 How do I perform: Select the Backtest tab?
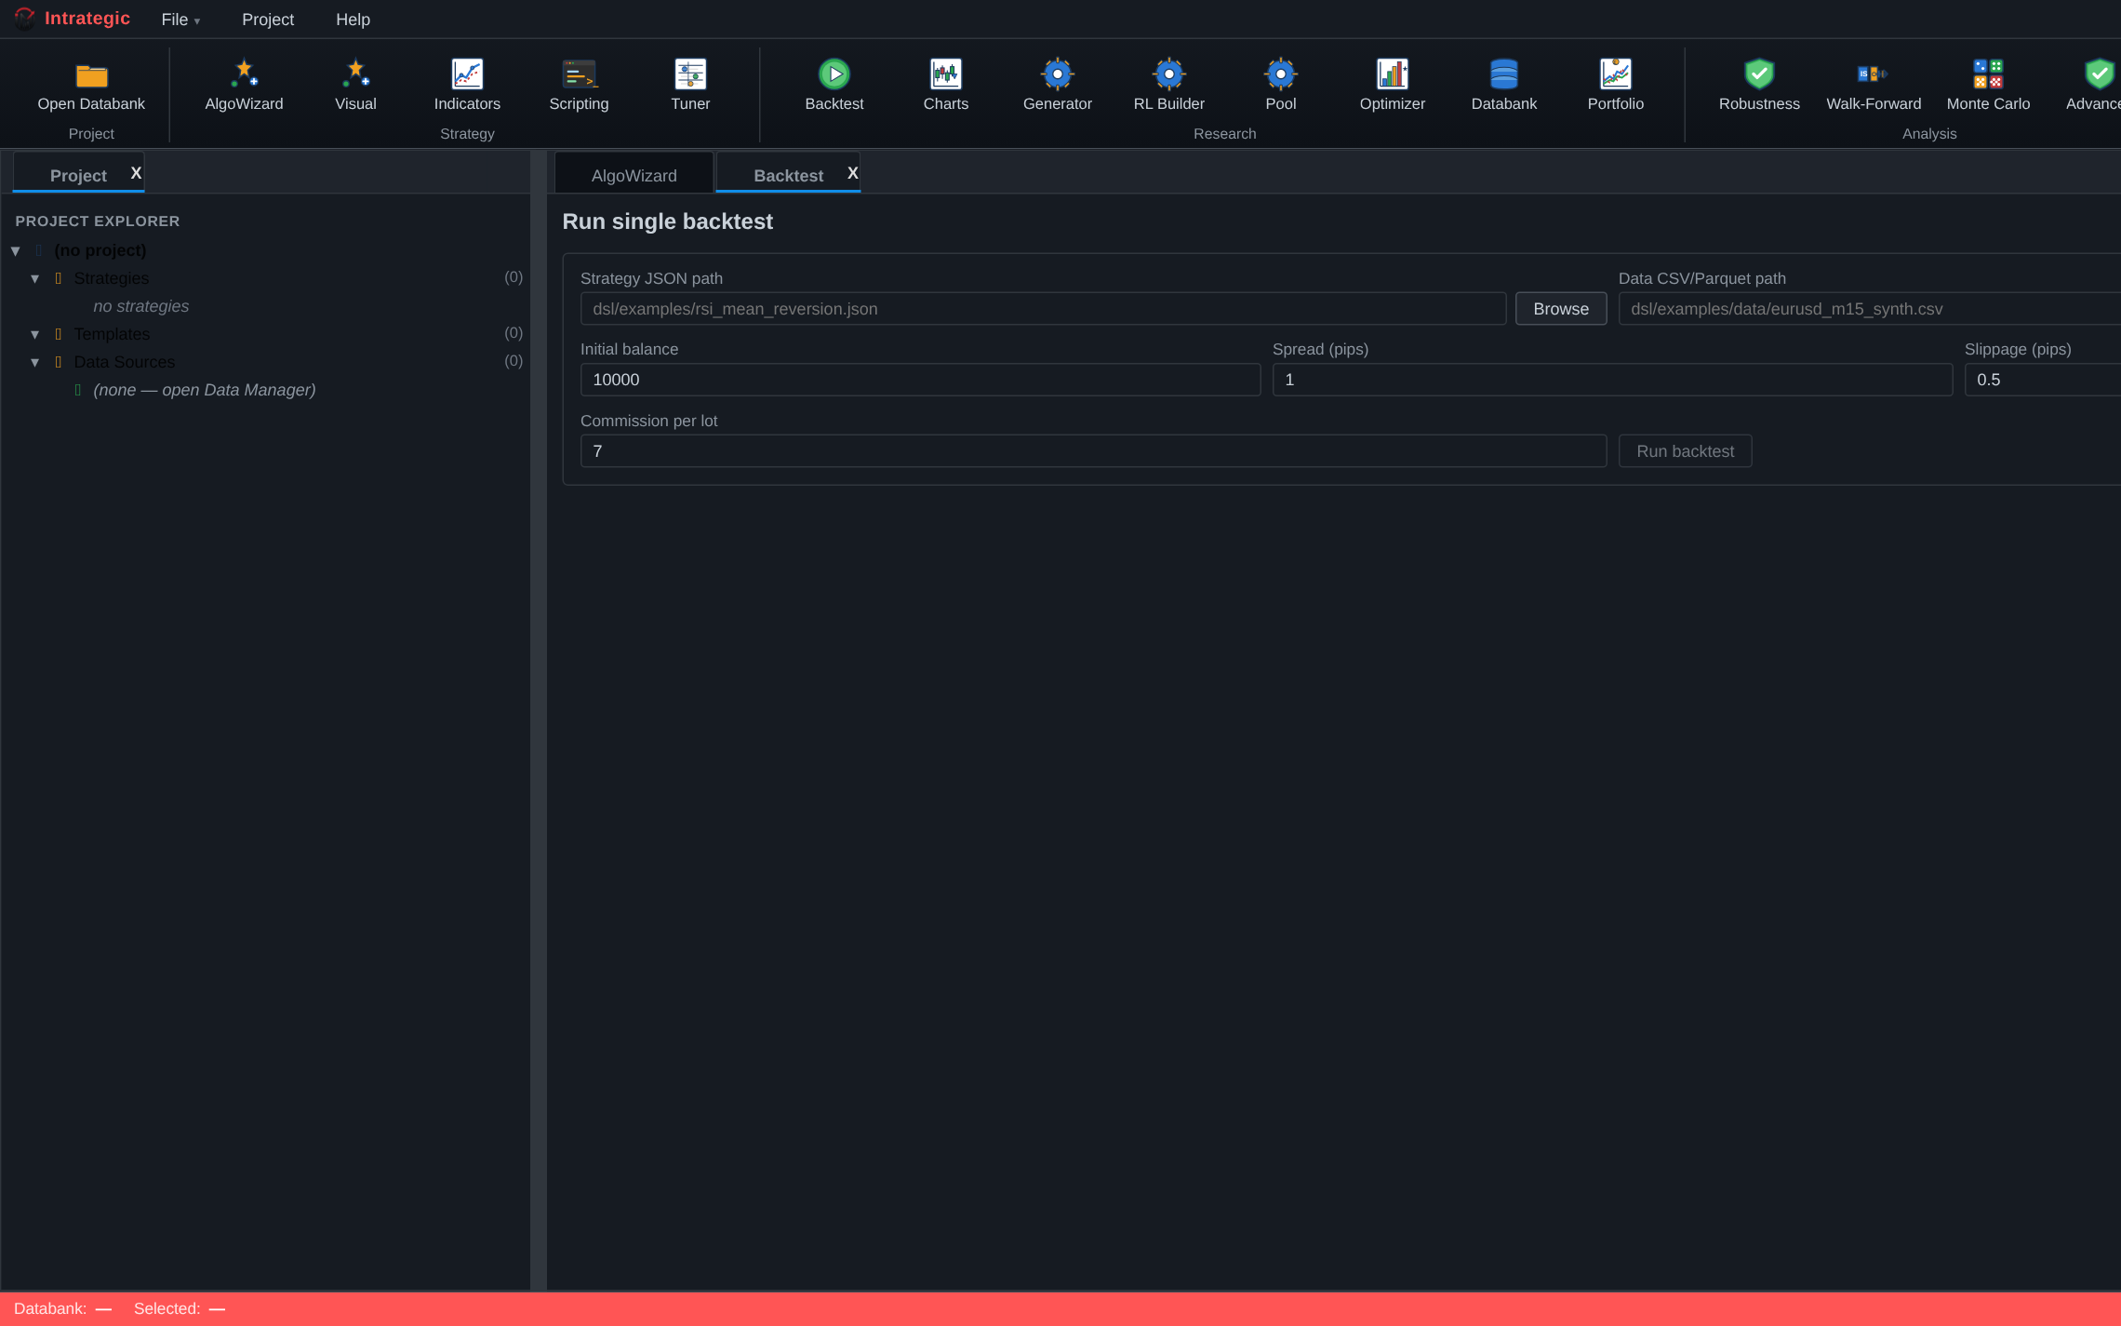pyautogui.click(x=788, y=175)
